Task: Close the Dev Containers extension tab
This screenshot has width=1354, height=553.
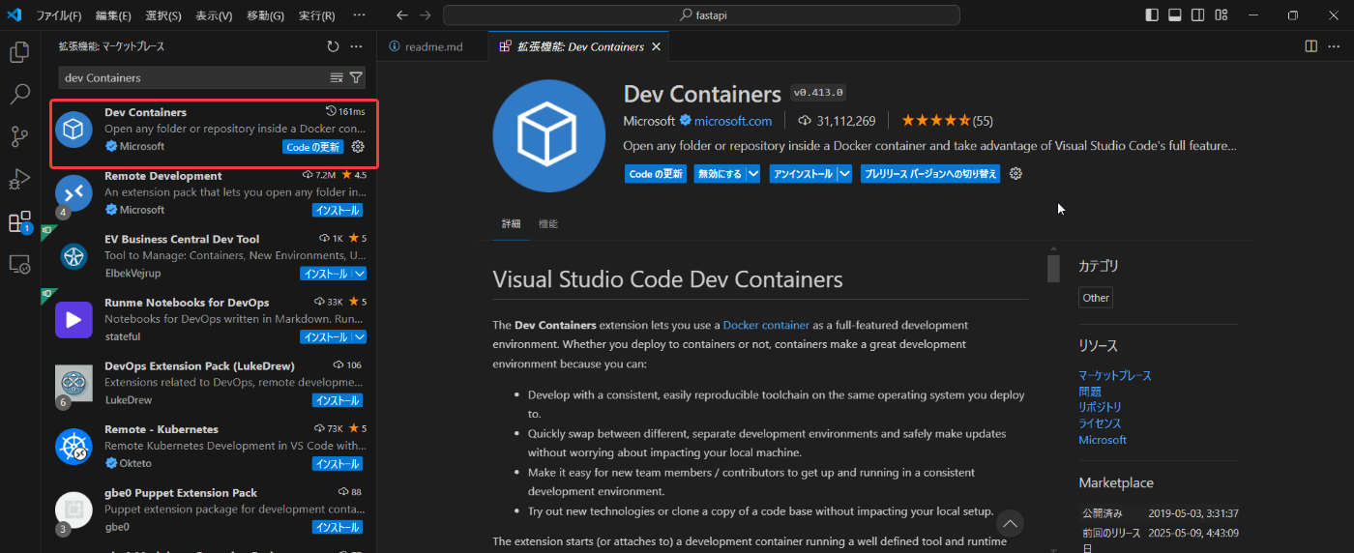Action: [x=657, y=46]
